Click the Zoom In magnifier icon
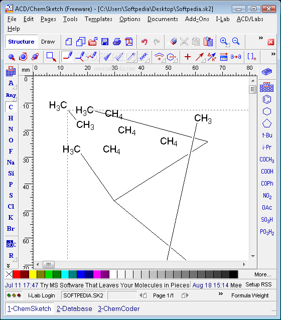The width and height of the screenshot is (281, 320). 224,42
